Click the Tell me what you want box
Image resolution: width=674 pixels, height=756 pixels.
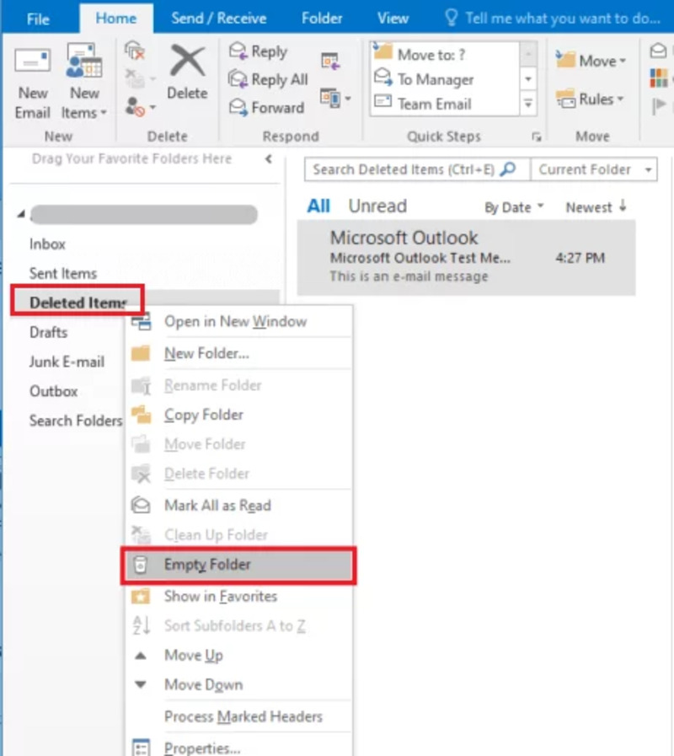553,19
